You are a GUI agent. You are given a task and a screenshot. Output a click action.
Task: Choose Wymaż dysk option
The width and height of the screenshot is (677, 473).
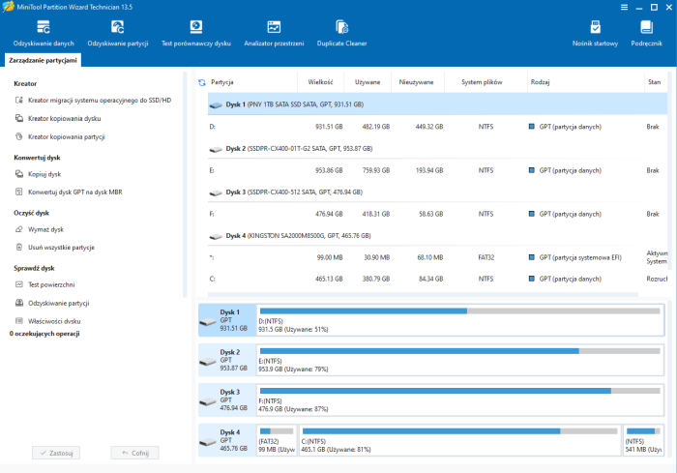(40, 229)
